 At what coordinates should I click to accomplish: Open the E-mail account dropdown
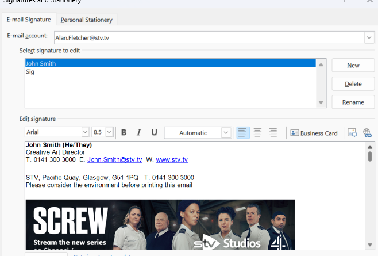pos(369,37)
